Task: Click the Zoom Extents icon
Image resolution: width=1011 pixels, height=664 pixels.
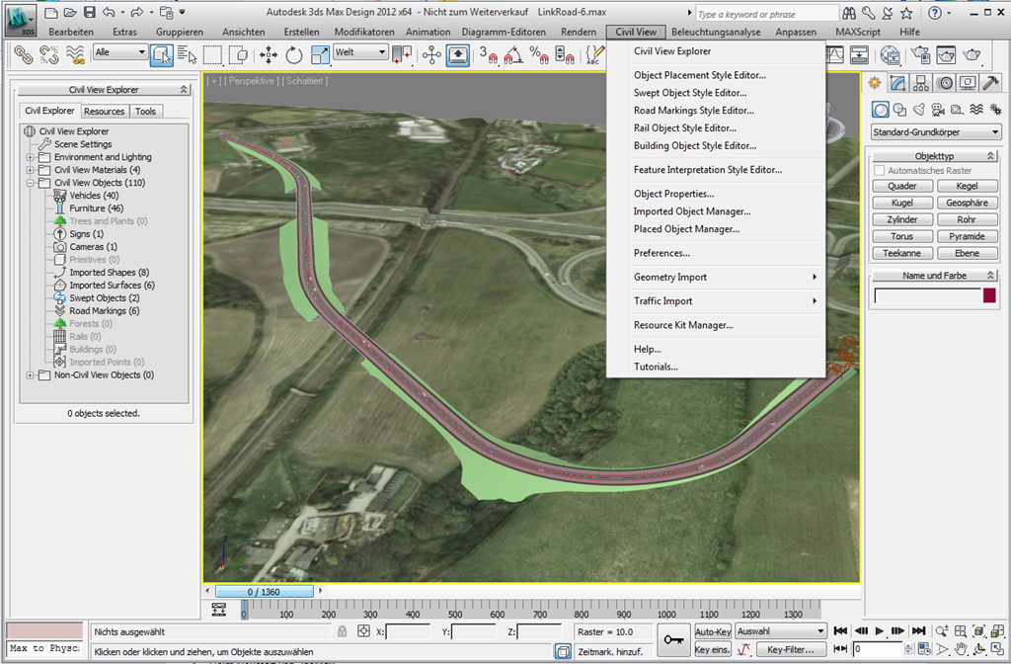Action: [978, 632]
